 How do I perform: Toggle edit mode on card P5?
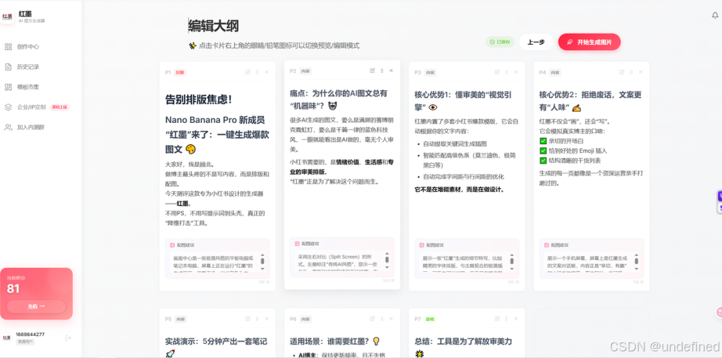pyautogui.click(x=248, y=319)
